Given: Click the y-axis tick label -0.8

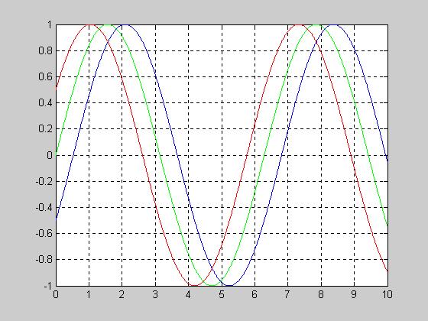Looking at the screenshot, I should tap(44, 259).
